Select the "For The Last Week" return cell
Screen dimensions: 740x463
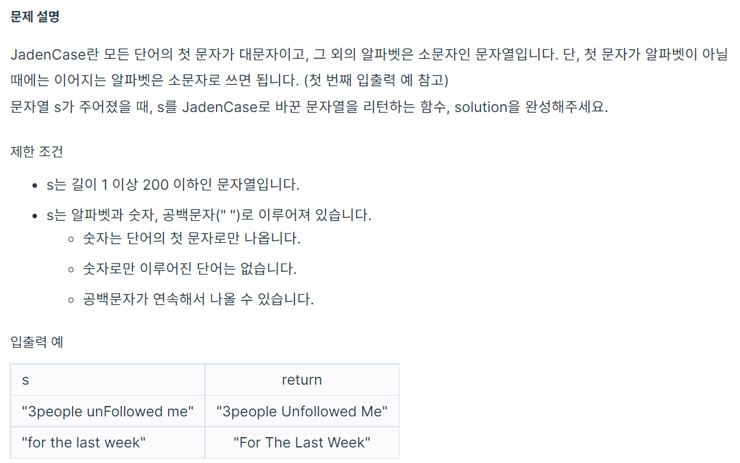(x=302, y=442)
